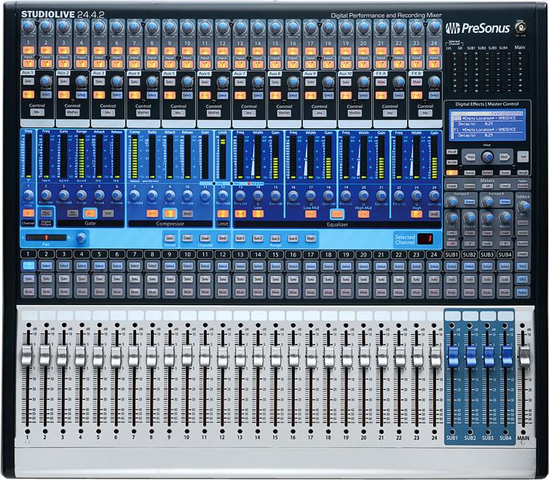Switch meters to Input

coord(452,186)
